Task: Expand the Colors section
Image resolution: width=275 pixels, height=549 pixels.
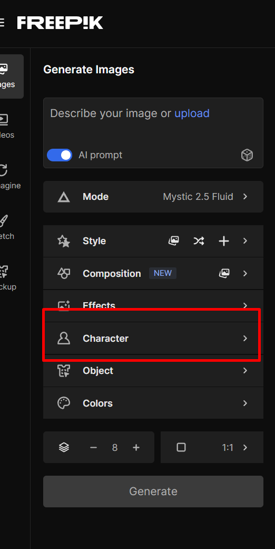Action: coord(153,403)
